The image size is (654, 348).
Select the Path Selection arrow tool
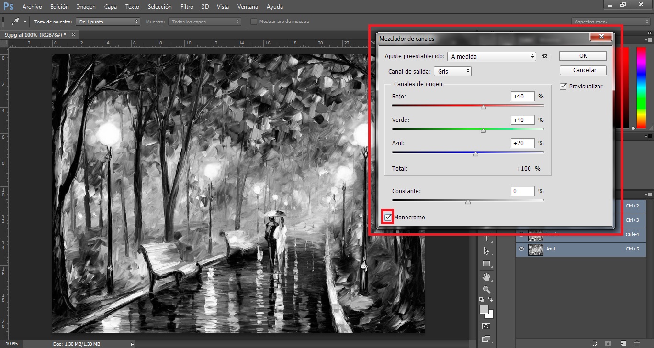click(x=486, y=251)
